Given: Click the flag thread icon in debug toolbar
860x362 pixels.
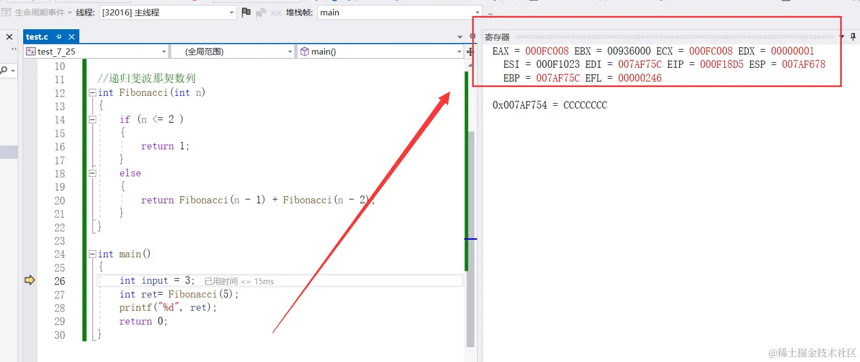Looking at the screenshot, I should click(246, 12).
